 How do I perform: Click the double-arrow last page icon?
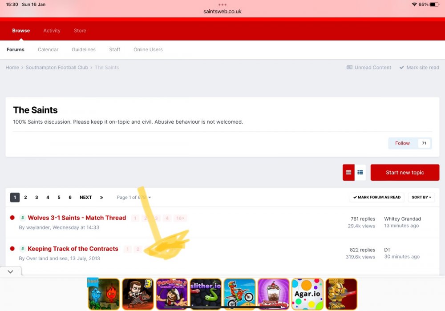[x=101, y=198]
